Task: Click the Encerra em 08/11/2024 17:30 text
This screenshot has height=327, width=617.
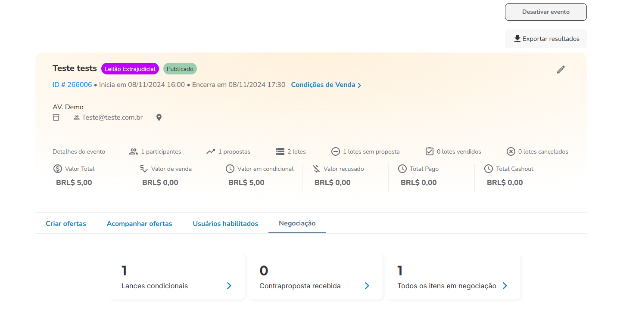Action: 239,85
